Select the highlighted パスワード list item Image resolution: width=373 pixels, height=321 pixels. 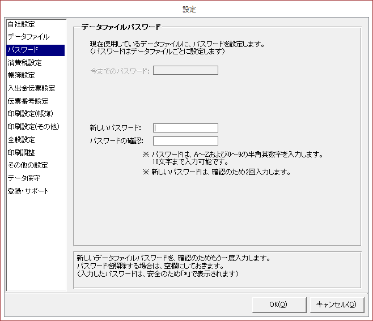click(36, 50)
